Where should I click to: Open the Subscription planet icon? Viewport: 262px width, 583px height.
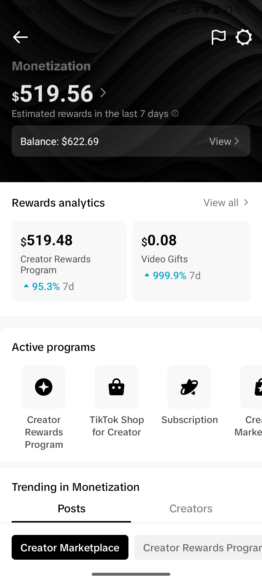click(189, 387)
